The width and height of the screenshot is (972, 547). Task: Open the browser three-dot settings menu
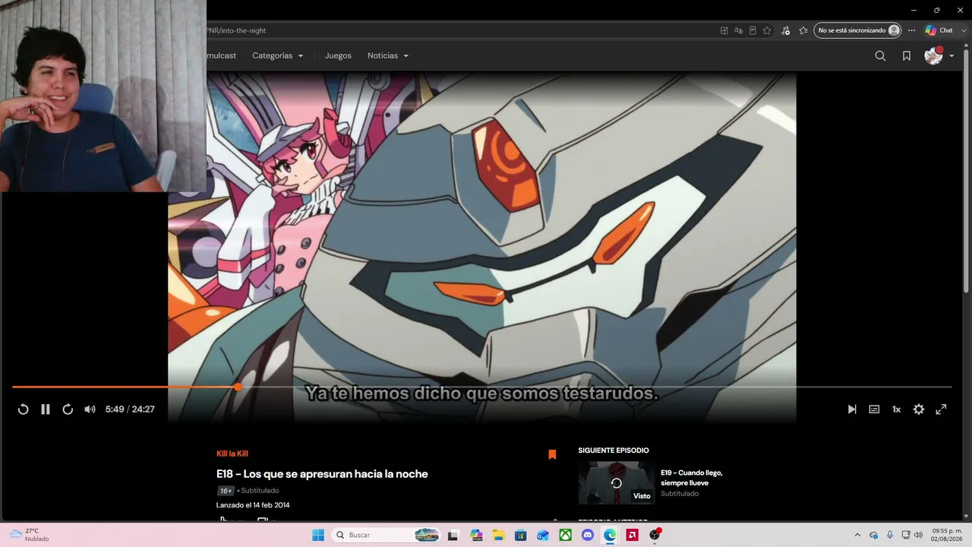tap(912, 30)
